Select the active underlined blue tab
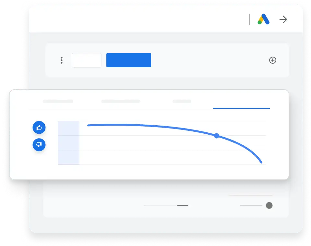This screenshot has height=246, width=311. click(241, 108)
